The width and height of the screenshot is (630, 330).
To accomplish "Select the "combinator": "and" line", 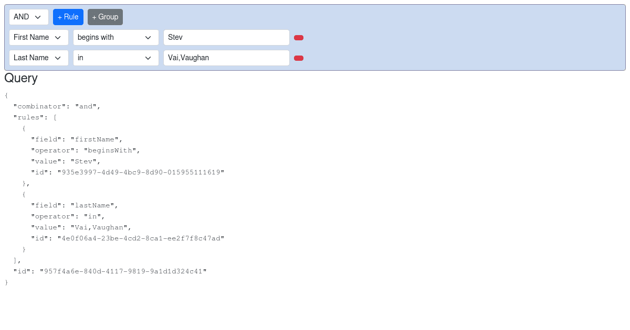I will (x=57, y=106).
